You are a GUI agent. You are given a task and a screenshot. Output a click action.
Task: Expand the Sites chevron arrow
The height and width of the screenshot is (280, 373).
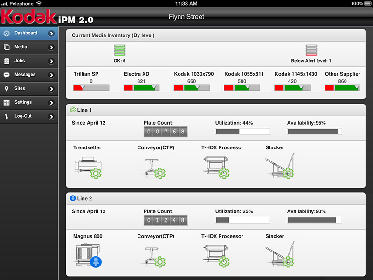[51, 89]
